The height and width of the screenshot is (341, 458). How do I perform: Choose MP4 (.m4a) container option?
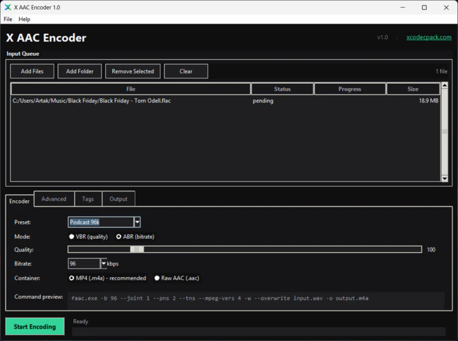click(x=72, y=278)
